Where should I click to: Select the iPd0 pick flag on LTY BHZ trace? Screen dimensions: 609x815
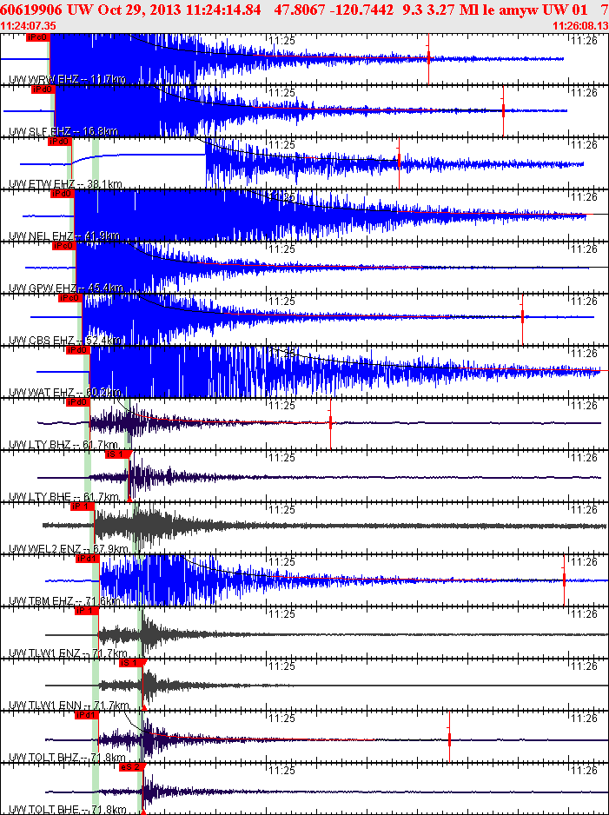point(78,401)
